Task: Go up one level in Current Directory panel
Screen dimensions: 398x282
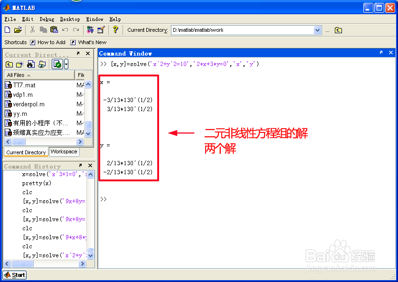Action: [x=9, y=65]
